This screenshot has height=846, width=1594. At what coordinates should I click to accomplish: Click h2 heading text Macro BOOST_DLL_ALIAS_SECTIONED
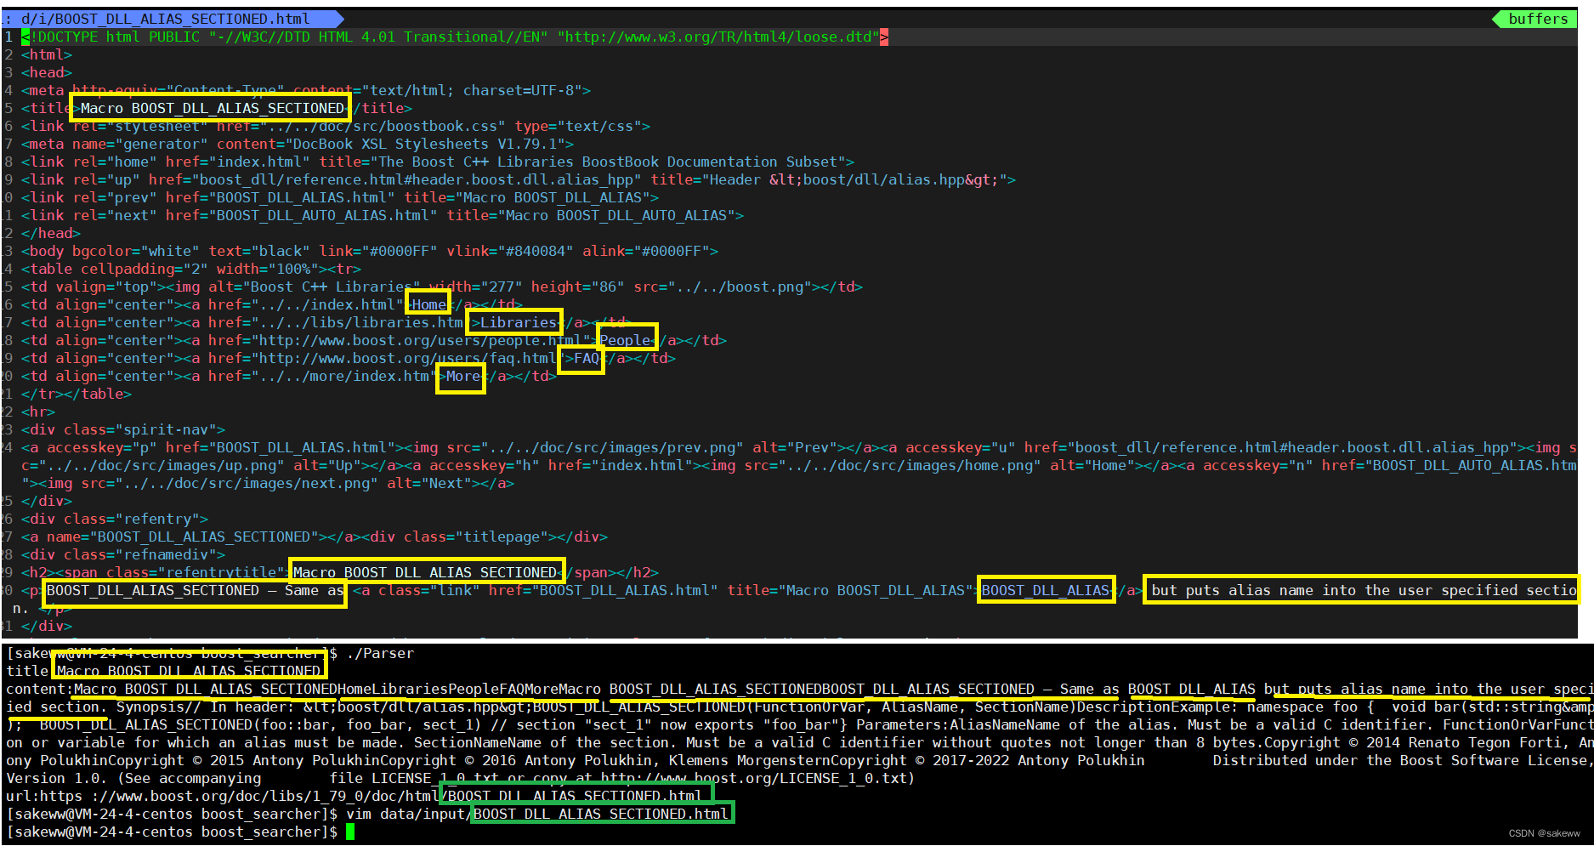[425, 572]
